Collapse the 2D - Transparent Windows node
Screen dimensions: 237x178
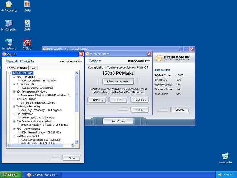point(14,92)
